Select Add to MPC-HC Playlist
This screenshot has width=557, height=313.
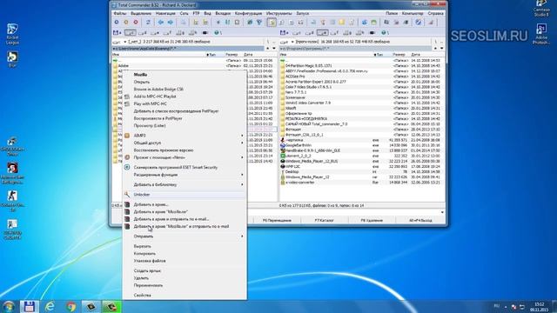[x=184, y=97]
